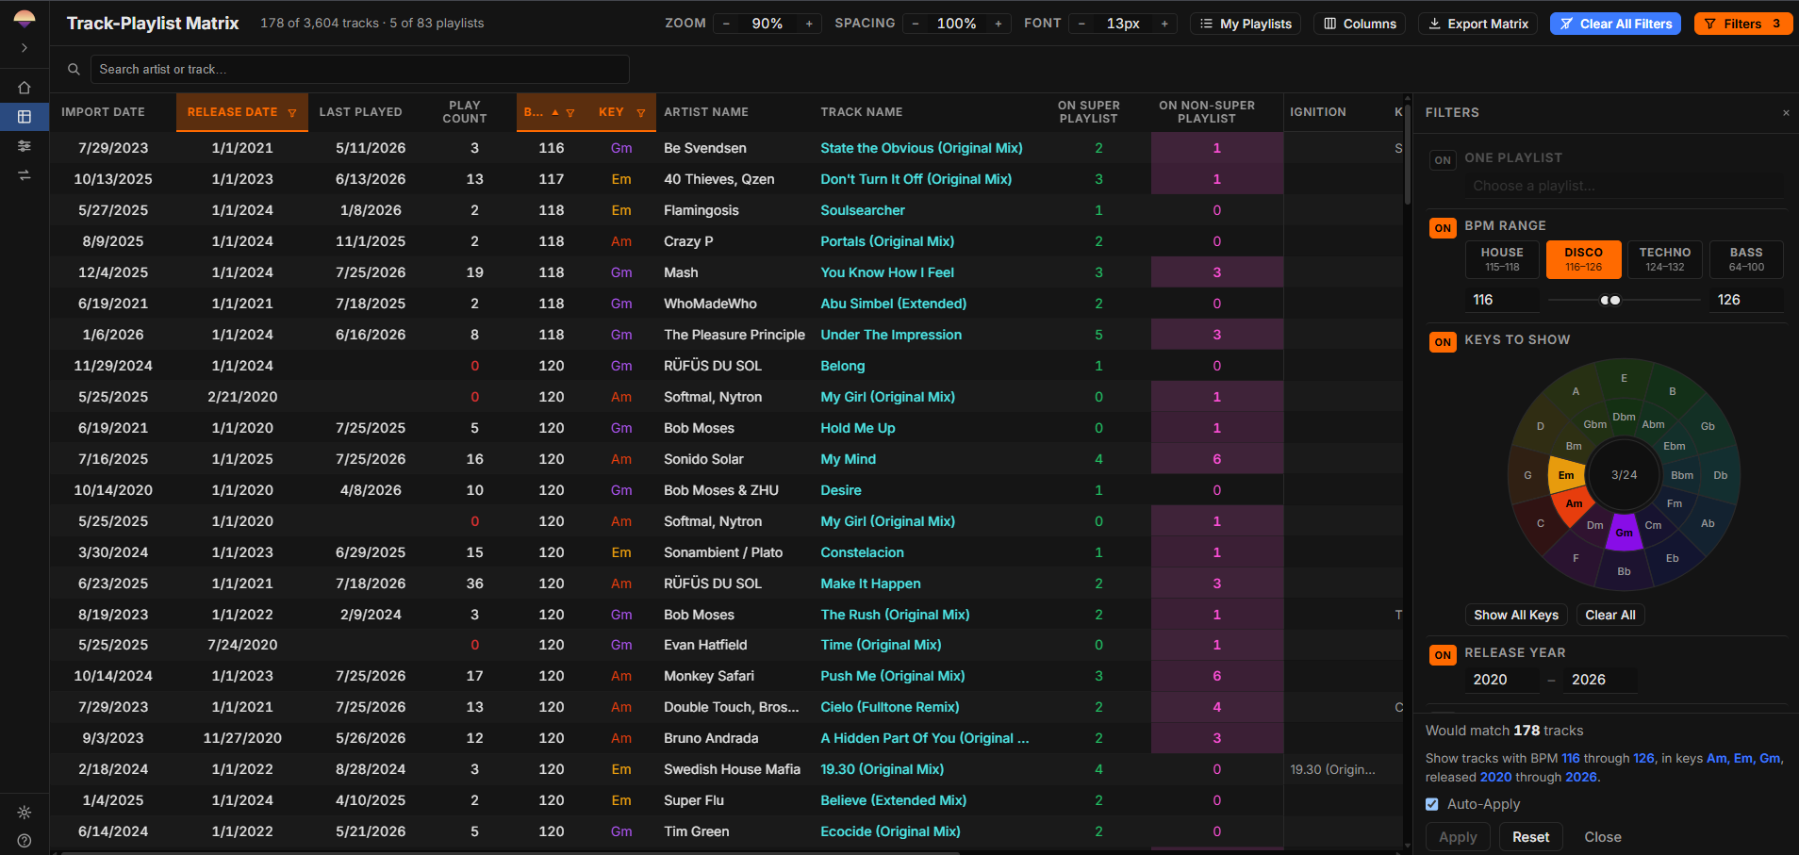This screenshot has width=1799, height=855.
Task: Click the Apply button in Filters panel
Action: pos(1458,837)
